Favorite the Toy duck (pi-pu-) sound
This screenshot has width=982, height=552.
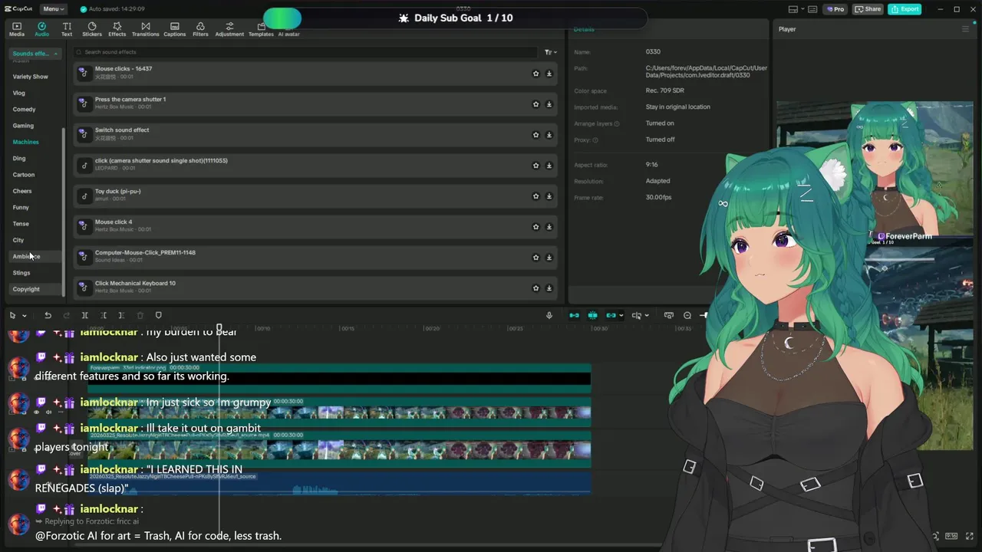click(536, 196)
